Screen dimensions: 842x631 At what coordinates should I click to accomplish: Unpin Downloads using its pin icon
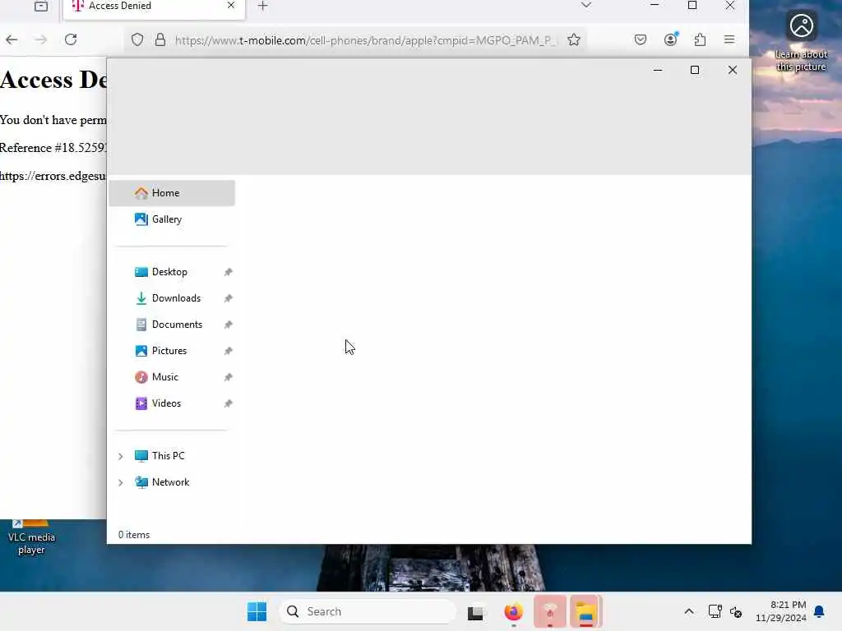229,298
